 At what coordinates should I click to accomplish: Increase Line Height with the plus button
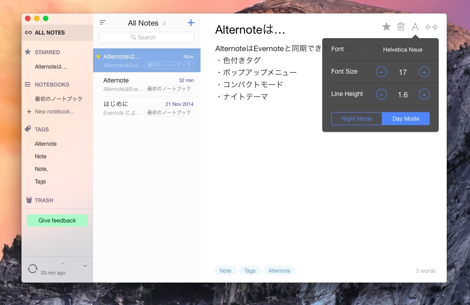pyautogui.click(x=424, y=95)
